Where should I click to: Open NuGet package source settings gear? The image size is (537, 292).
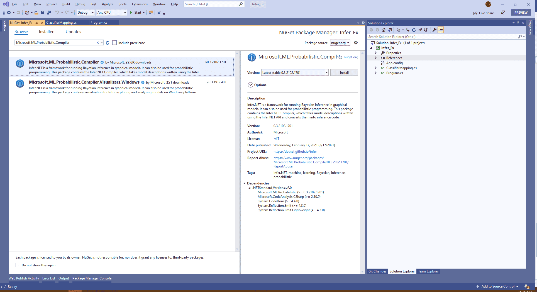pos(356,43)
